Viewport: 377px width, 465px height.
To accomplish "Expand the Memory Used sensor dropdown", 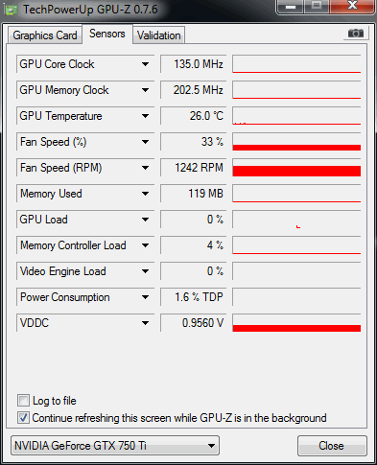I will pyautogui.click(x=145, y=194).
